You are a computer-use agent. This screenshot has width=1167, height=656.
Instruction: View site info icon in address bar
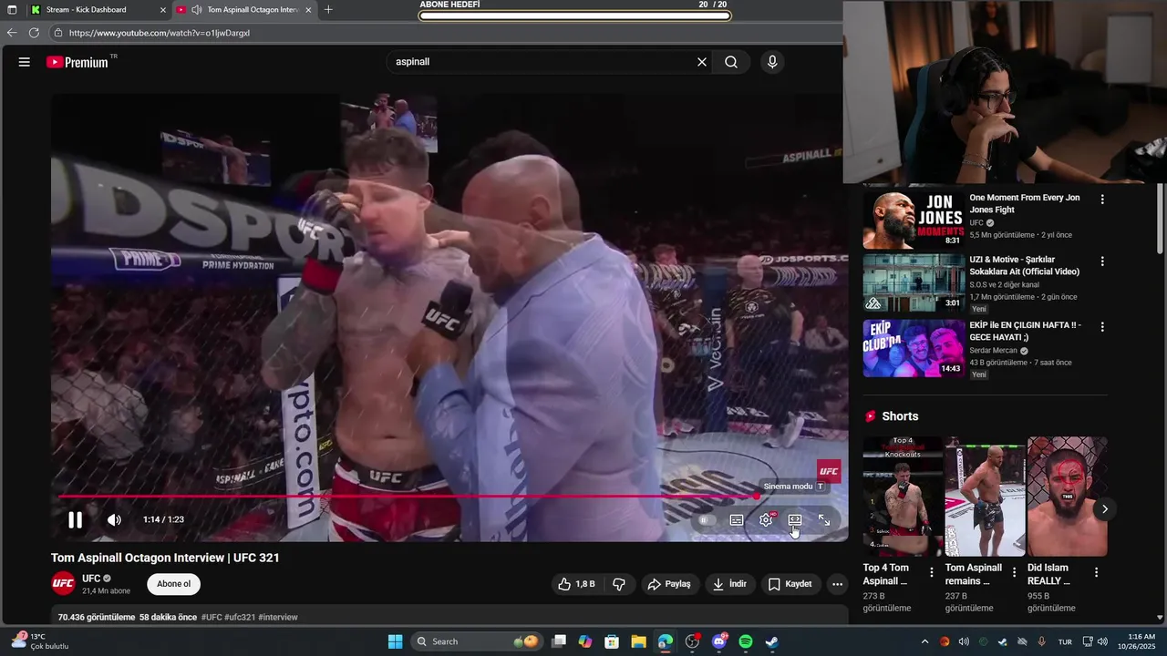tap(58, 33)
